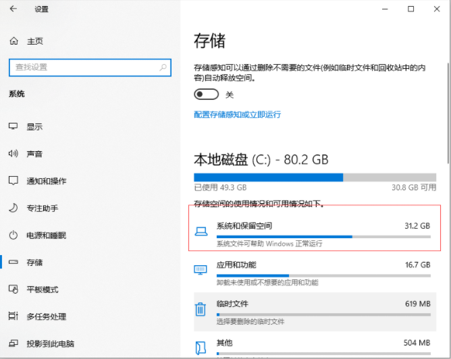The width and height of the screenshot is (451, 359).
Task: Click the Focus assist (专注助手) moon icon
Action: tap(13, 208)
